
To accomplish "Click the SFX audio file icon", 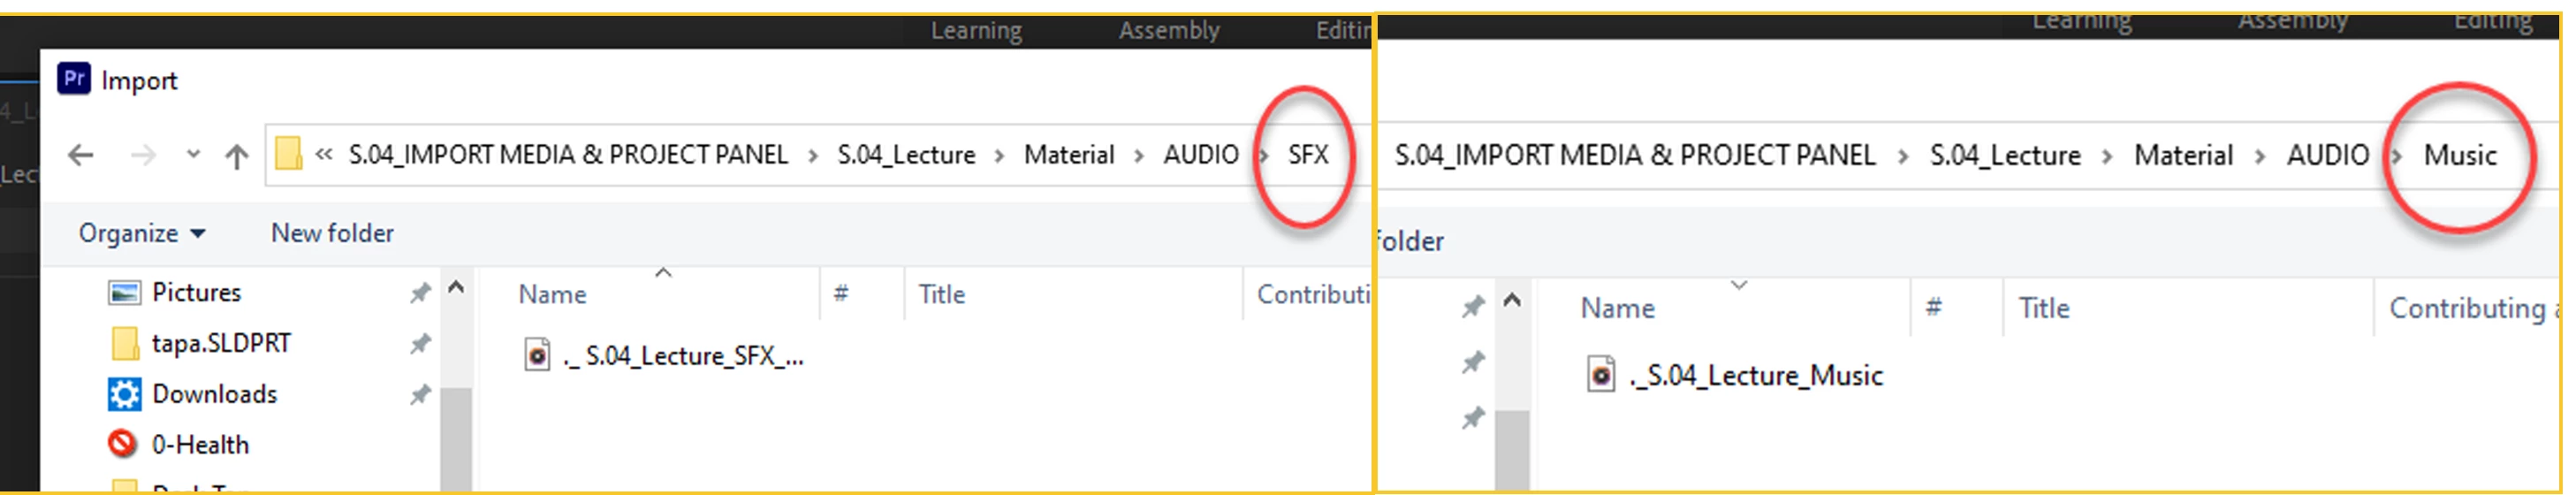I will point(537,355).
